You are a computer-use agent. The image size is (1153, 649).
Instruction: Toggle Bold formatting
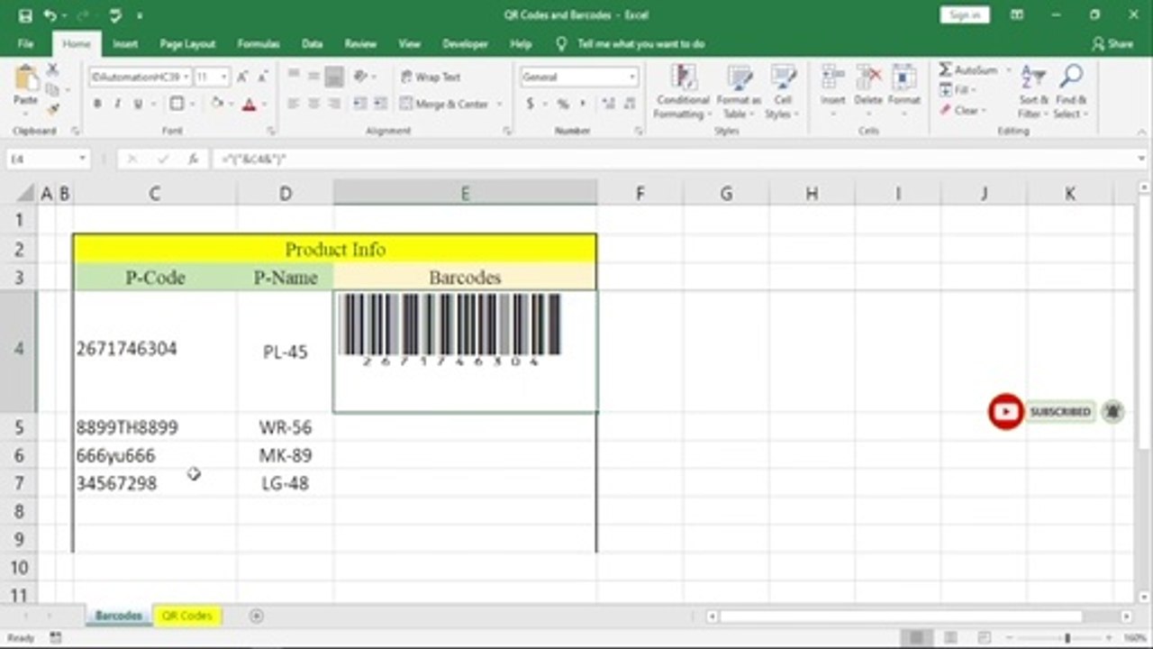[x=97, y=104]
